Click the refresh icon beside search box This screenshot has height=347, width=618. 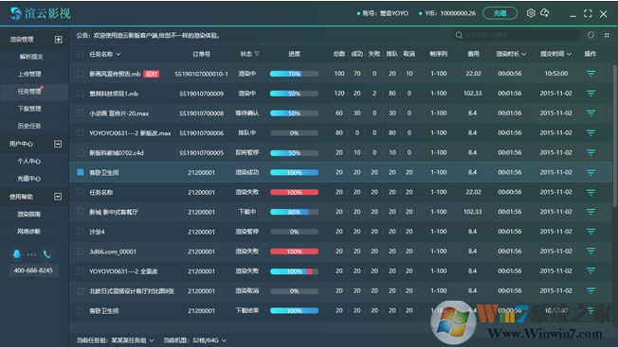pos(591,35)
